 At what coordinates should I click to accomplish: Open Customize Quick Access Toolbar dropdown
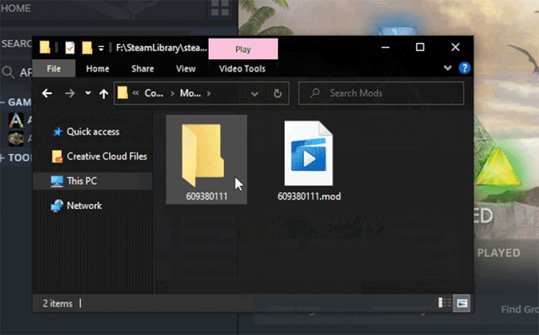(101, 49)
